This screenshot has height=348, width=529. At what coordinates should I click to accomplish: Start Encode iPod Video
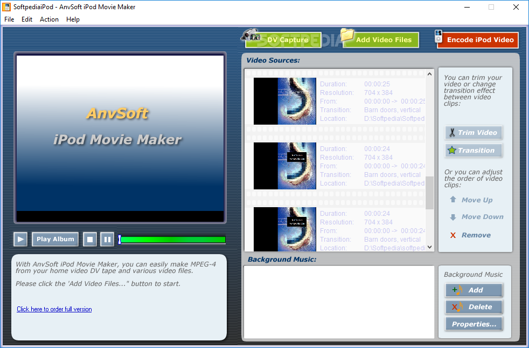point(477,40)
